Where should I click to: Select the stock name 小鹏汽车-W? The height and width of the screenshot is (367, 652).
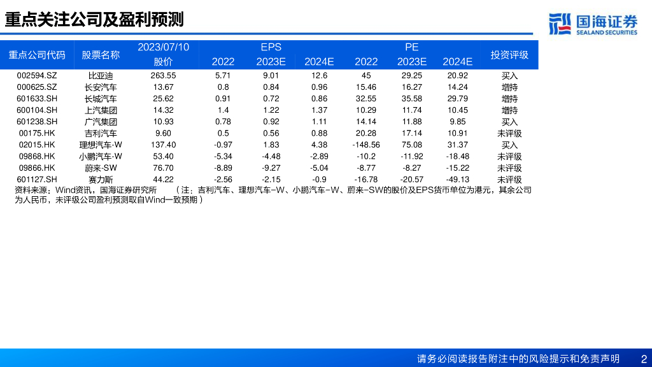(101, 157)
